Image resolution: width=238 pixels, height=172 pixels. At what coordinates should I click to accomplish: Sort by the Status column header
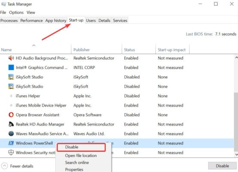[x=129, y=50]
